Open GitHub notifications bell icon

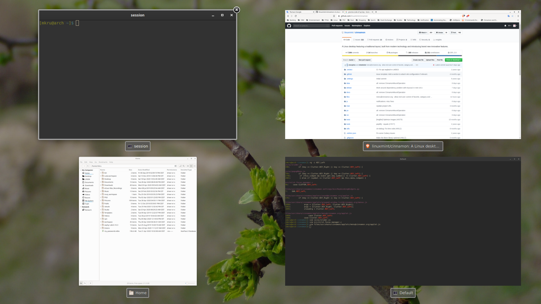pyautogui.click(x=505, y=26)
